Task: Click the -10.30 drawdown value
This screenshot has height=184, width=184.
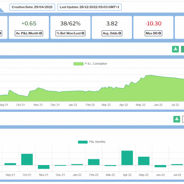Action: tap(153, 24)
